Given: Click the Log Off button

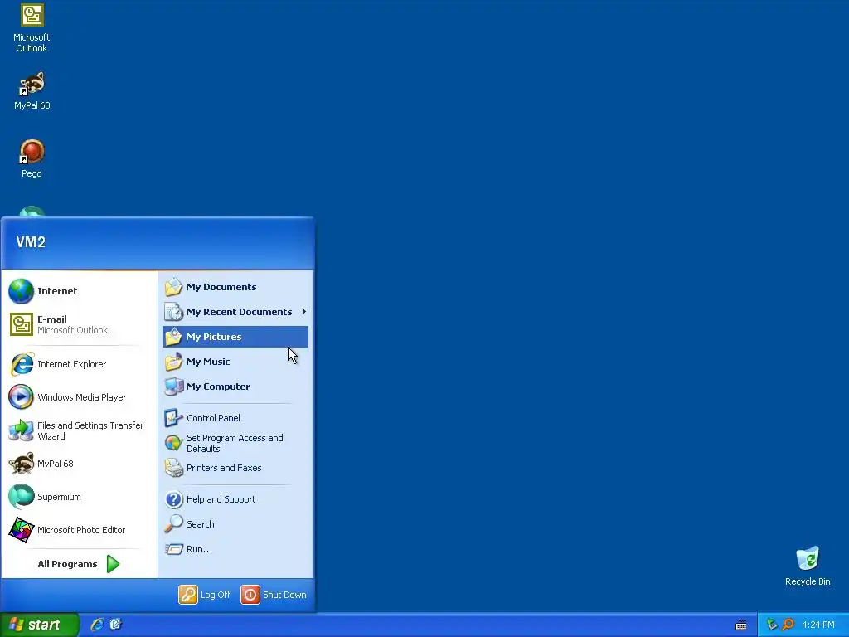Looking at the screenshot, I should tap(205, 594).
